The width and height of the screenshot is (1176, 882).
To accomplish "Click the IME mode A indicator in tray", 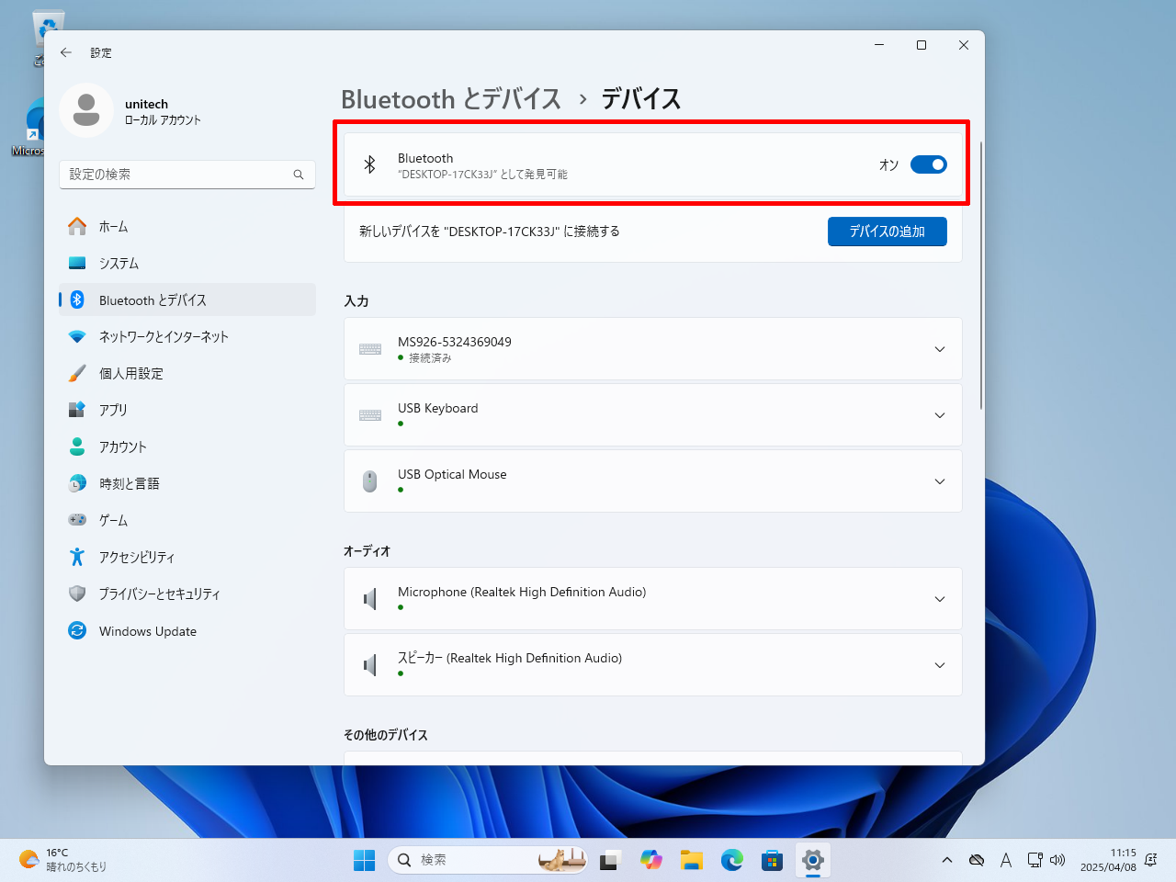I will [1006, 860].
